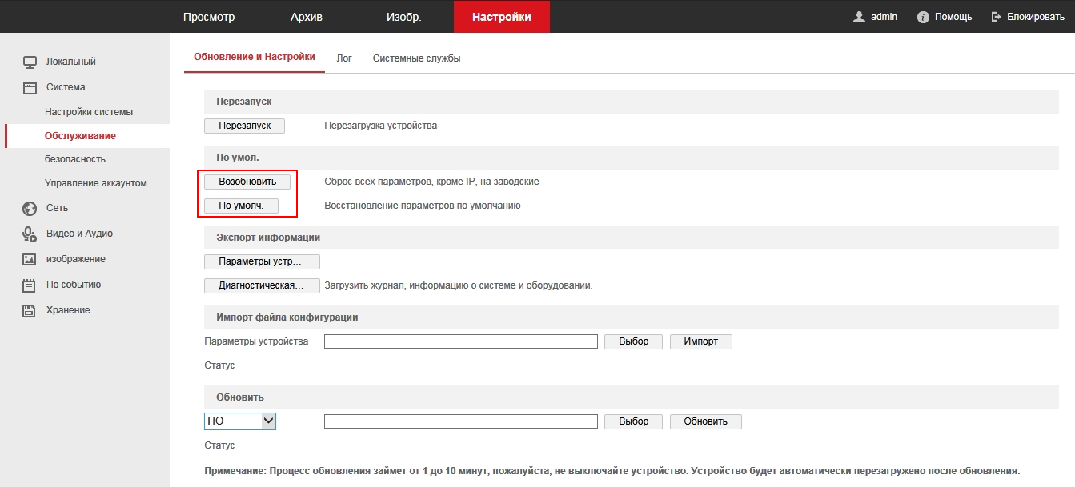Click the Сеть globe icon
Viewport: 1075px width, 487px height.
(30, 208)
